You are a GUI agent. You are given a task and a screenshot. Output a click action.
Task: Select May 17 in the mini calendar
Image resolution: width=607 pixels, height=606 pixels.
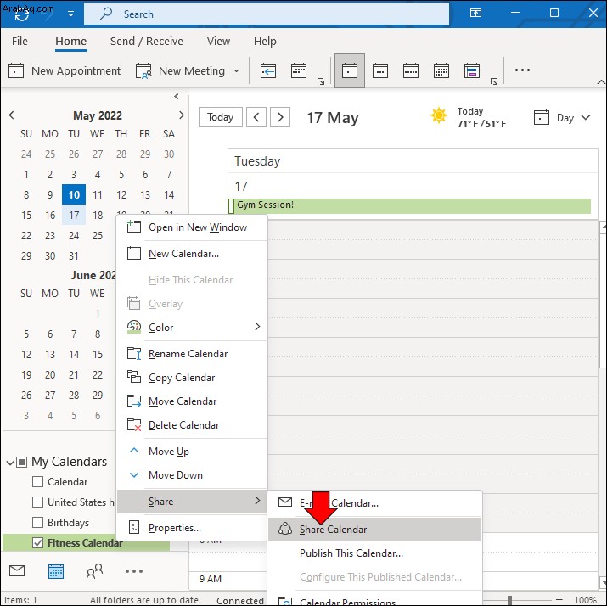point(74,216)
